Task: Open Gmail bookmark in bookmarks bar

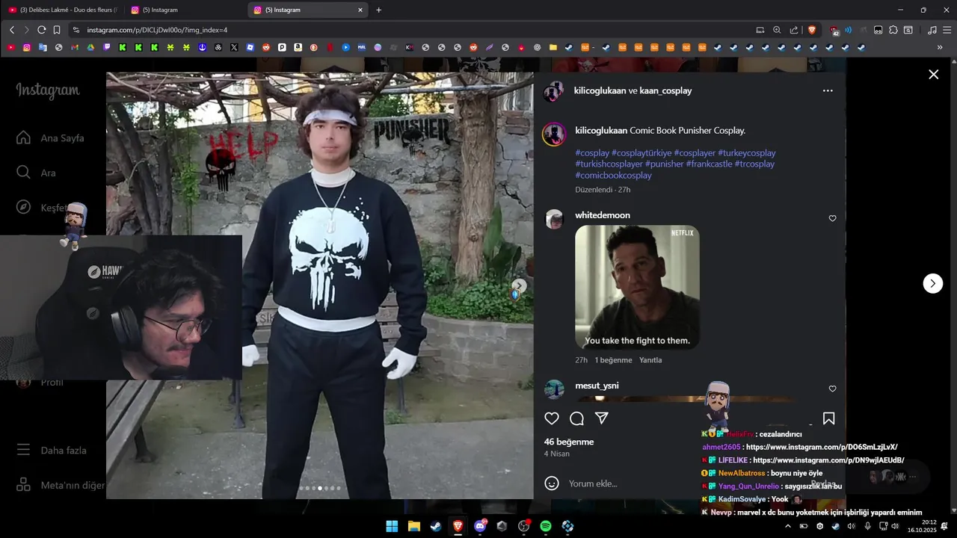Action: 75,47
